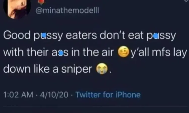The width and height of the screenshot is (189, 113).
Task: Click the phrase 'y'all mfs lay'
Action: click(159, 52)
